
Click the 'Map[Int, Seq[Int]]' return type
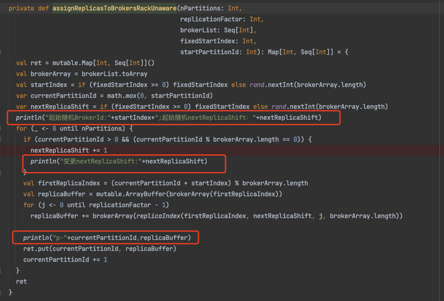[300, 52]
